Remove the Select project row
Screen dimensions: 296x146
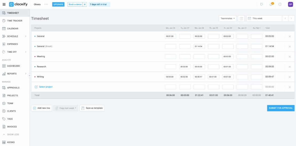[290, 87]
